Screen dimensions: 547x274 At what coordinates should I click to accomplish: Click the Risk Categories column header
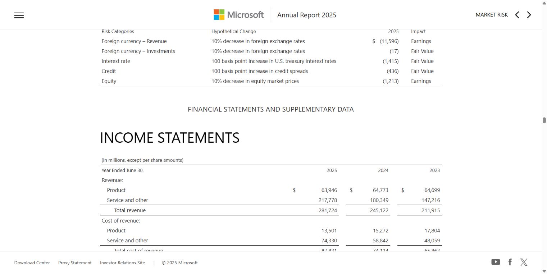point(118,32)
